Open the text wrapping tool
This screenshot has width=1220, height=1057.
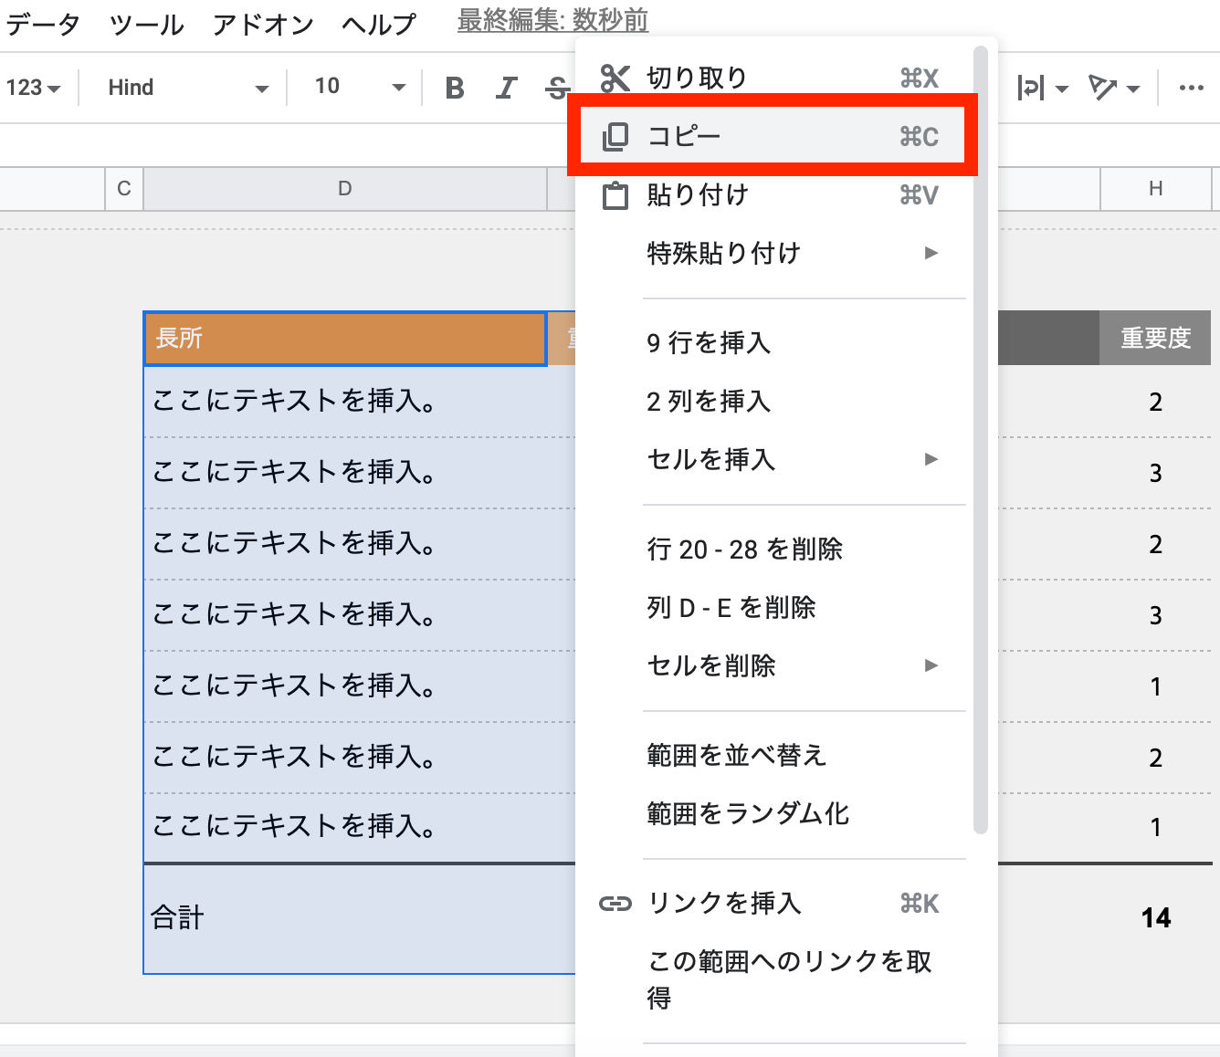[x=1041, y=89]
